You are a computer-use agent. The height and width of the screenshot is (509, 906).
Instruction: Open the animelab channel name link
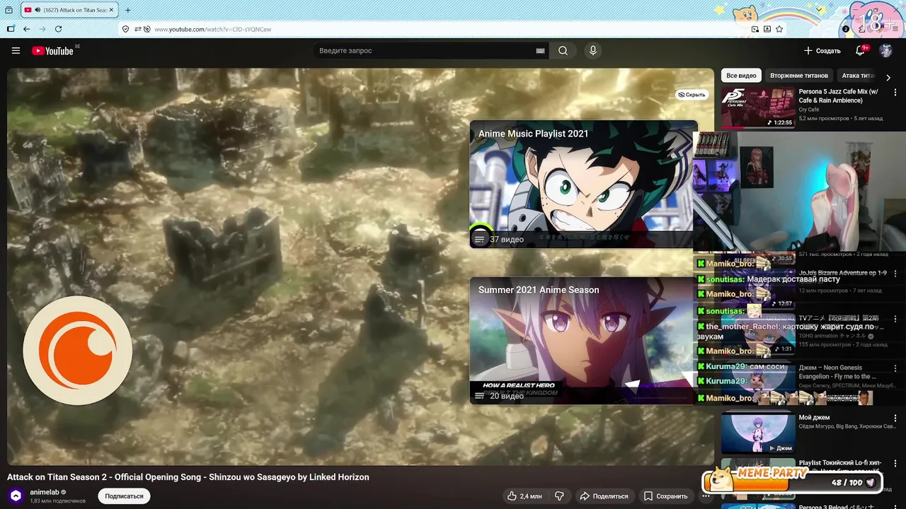tap(45, 492)
